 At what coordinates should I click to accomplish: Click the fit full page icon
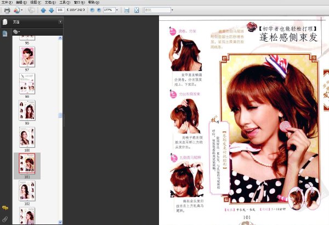pos(137,10)
